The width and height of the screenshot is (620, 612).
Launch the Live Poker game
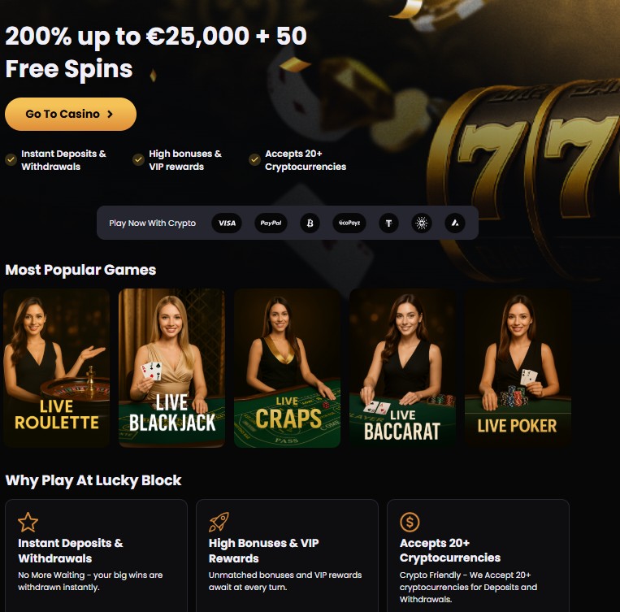(x=518, y=368)
